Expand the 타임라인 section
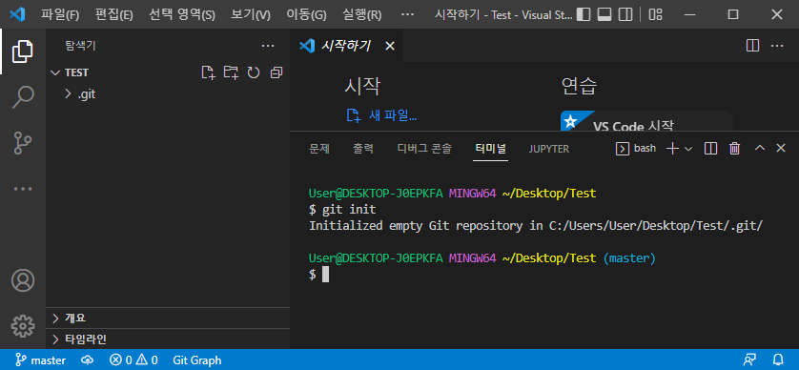Image resolution: width=799 pixels, height=370 pixels. point(168,339)
